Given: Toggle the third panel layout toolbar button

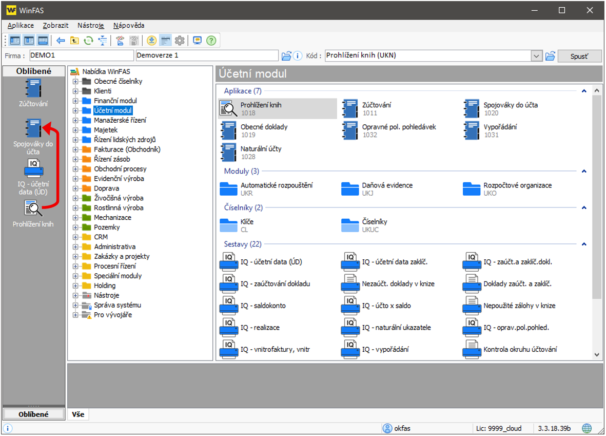Looking at the screenshot, I should [43, 41].
